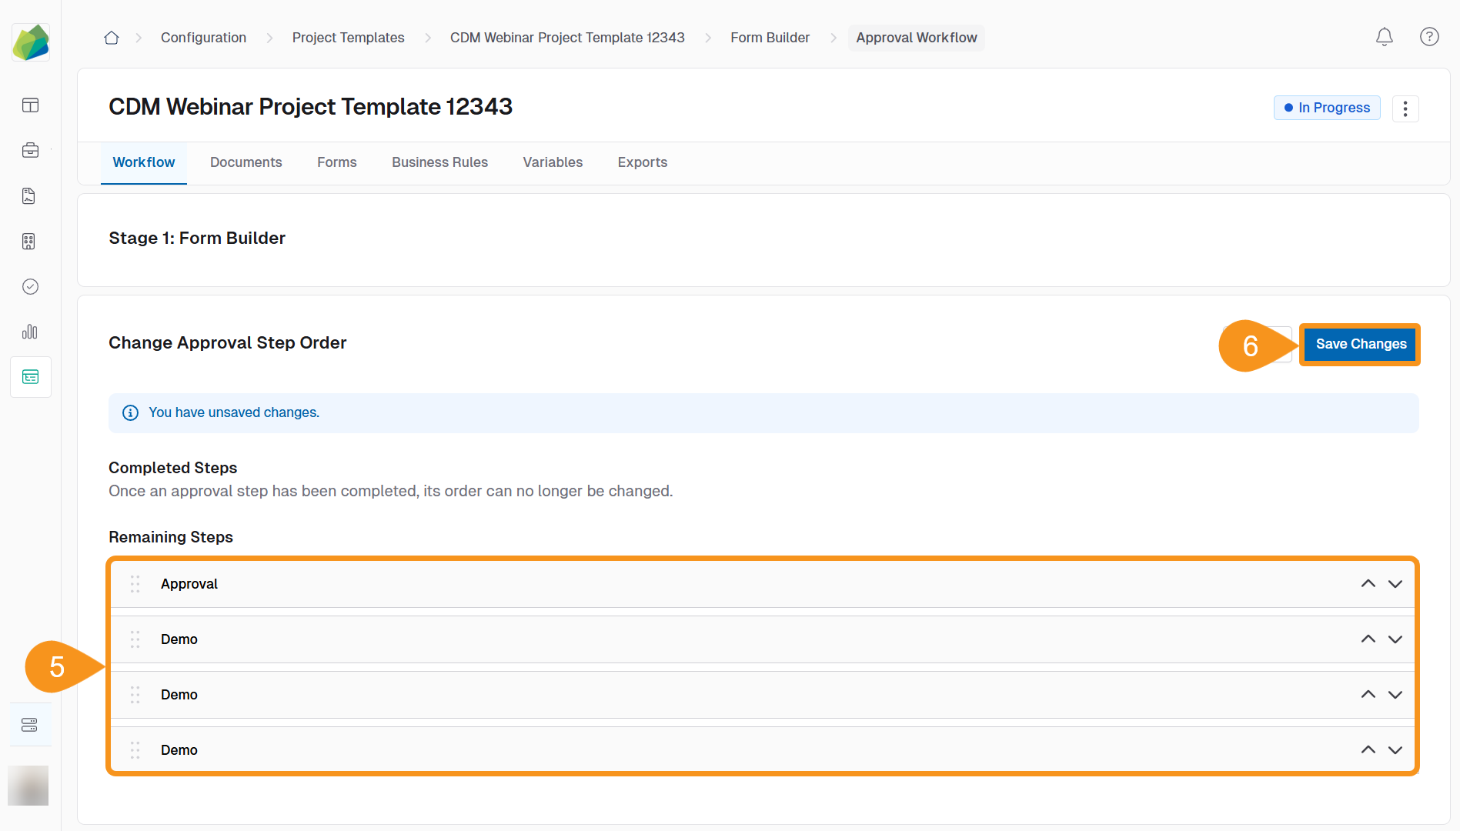Image resolution: width=1460 pixels, height=831 pixels.
Task: Open the three-dot overflow menu
Action: pyautogui.click(x=1405, y=108)
